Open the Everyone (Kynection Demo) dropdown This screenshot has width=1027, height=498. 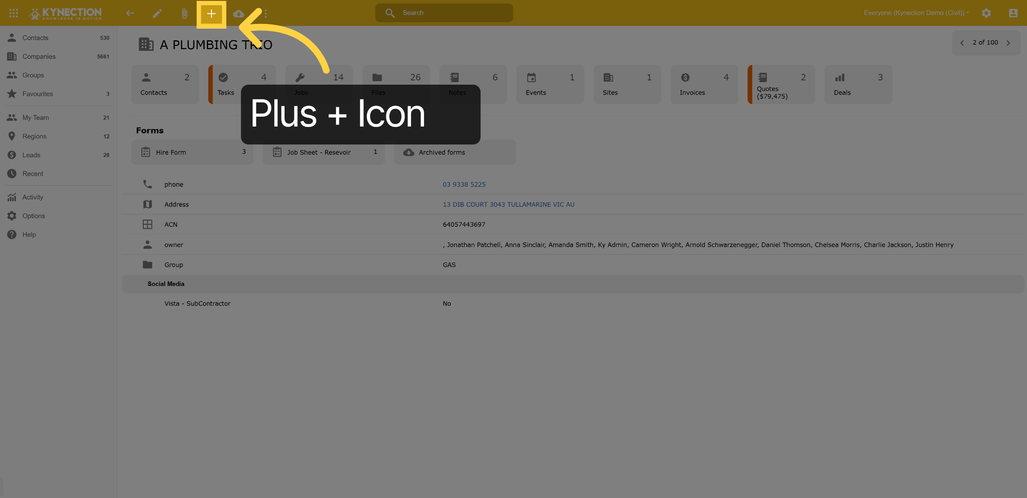coord(916,13)
